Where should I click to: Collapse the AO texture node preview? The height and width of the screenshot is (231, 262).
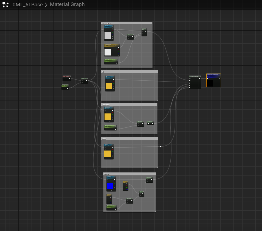110,90
